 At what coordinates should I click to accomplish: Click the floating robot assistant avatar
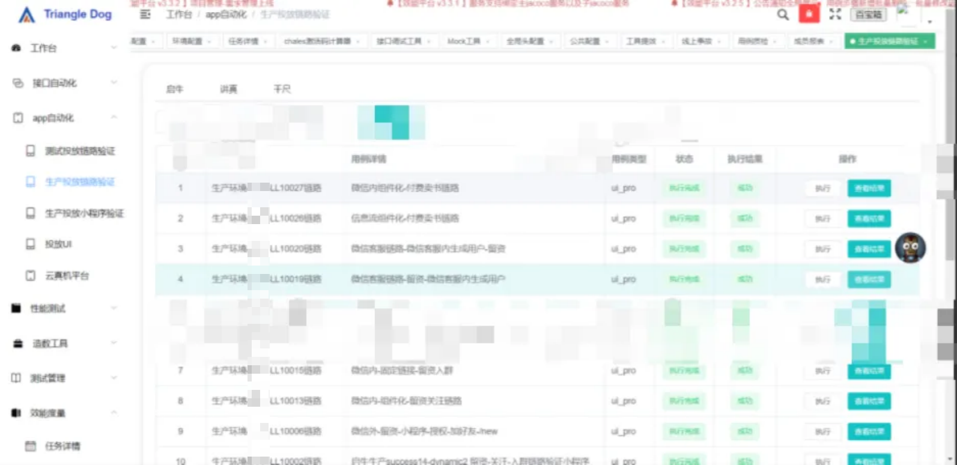pos(910,248)
